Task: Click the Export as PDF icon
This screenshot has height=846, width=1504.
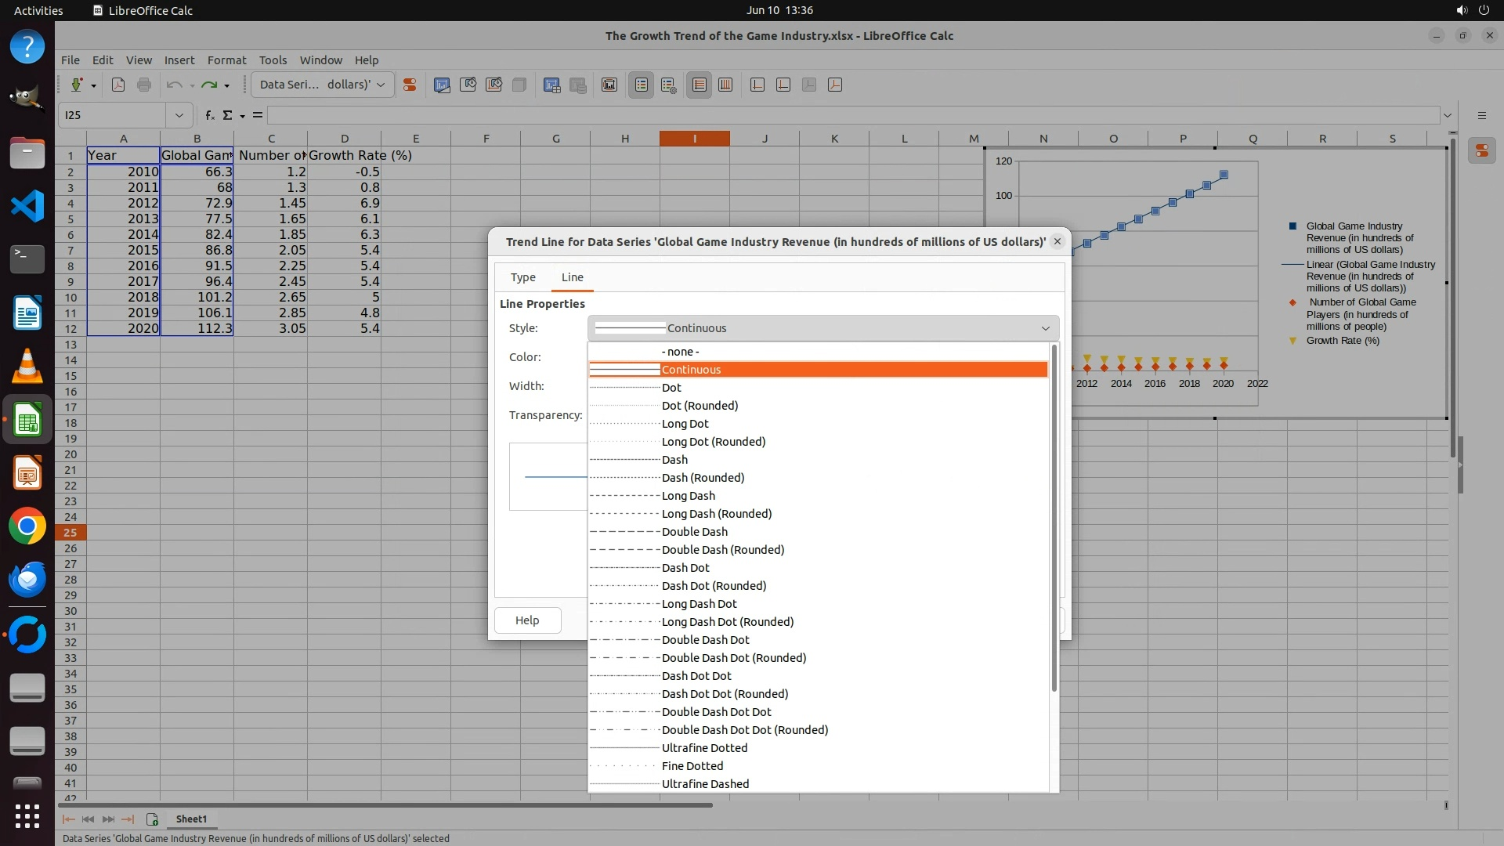Action: 118,85
